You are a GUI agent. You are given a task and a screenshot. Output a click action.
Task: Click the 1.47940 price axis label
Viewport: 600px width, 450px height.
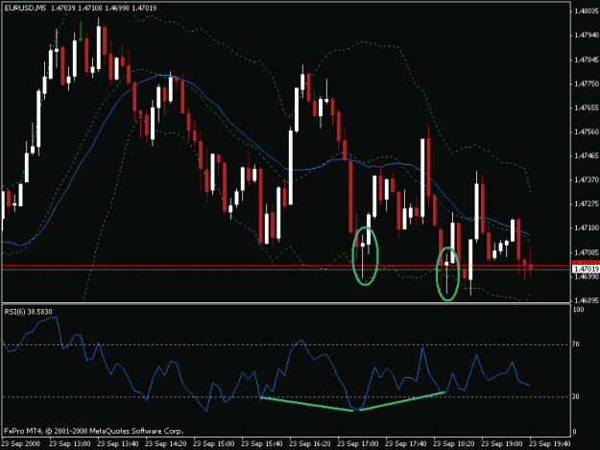587,36
